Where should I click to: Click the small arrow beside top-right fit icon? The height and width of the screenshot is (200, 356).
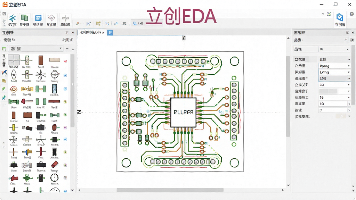pos(323,14)
